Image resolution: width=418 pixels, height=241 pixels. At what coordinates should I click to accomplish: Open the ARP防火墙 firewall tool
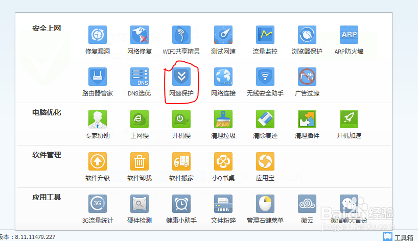[x=349, y=35]
